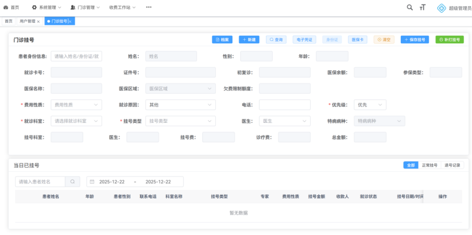Open the calendar icon of the date range

pyautogui.click(x=92, y=182)
